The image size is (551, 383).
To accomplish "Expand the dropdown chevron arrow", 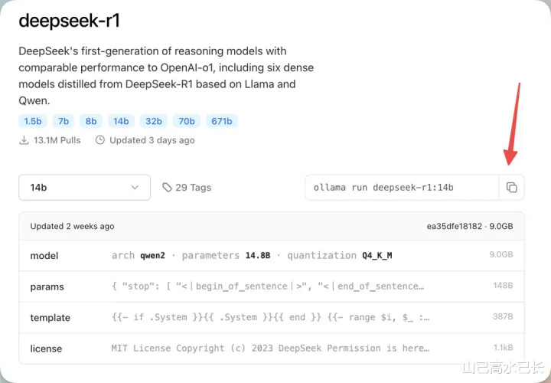I will coord(135,188).
